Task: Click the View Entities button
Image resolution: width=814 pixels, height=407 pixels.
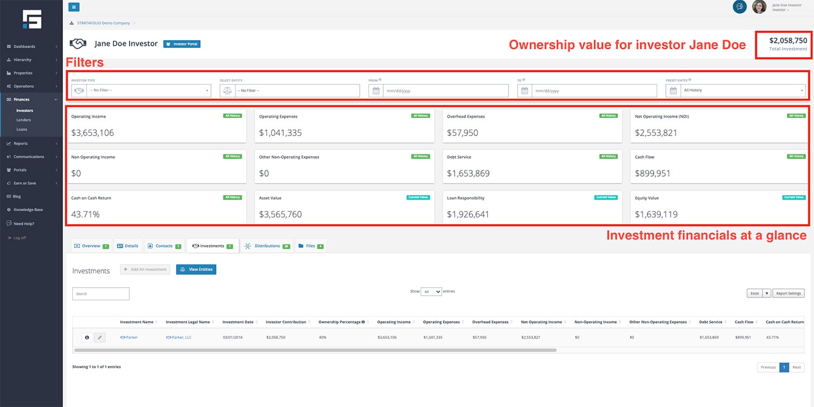Action: 196,269
